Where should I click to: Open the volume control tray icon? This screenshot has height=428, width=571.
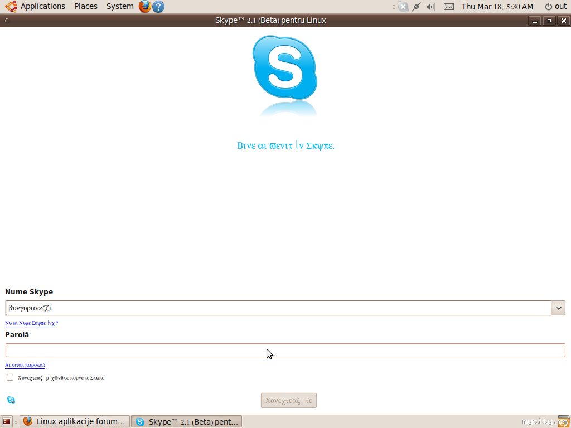coord(431,7)
